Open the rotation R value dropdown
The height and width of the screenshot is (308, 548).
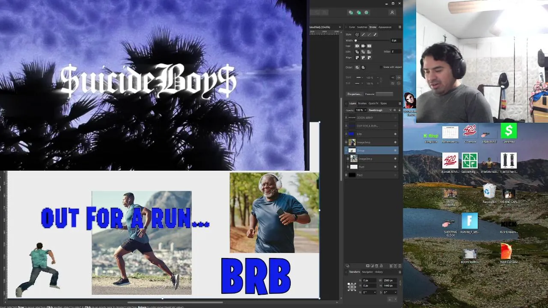coord(375,292)
